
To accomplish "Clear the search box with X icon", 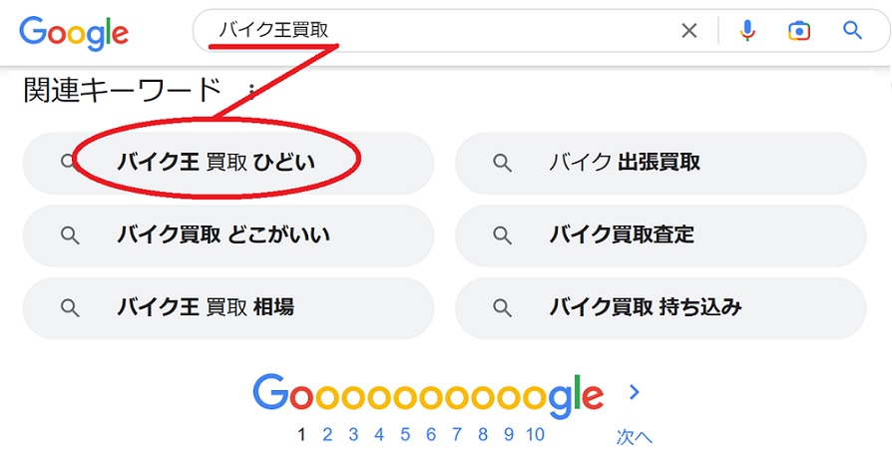I will tap(688, 31).
